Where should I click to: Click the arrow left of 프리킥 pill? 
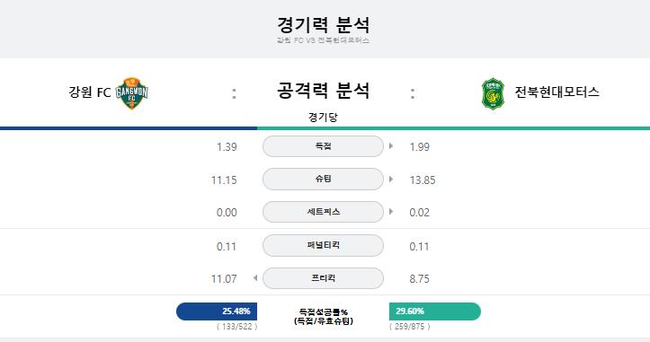(x=255, y=278)
